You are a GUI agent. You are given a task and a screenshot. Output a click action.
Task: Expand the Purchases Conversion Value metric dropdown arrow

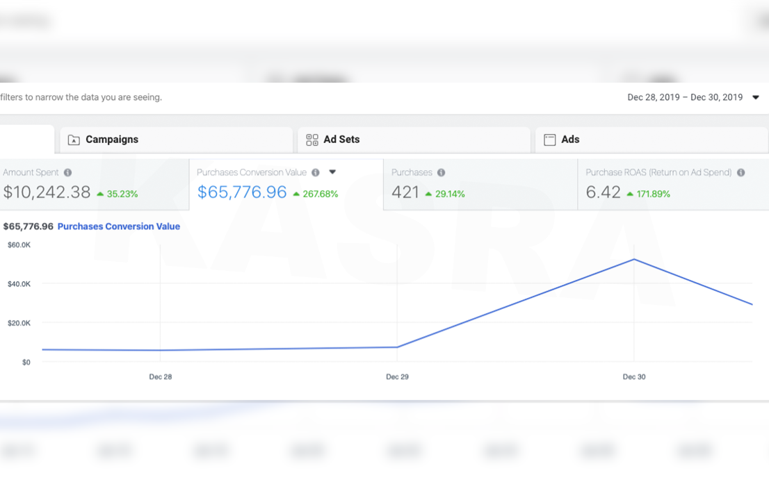332,172
